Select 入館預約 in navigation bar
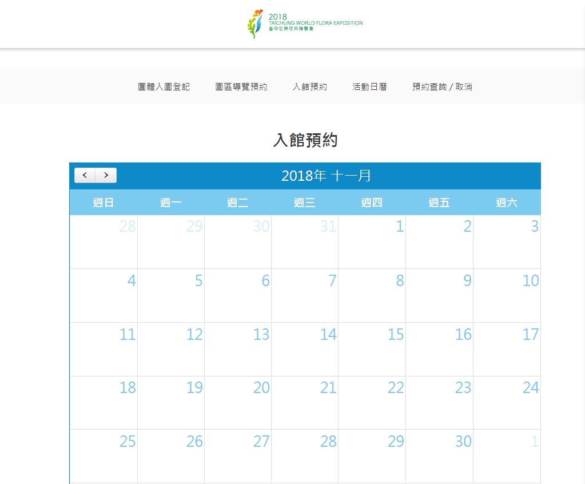Viewport: 585px width, 484px height. tap(309, 87)
